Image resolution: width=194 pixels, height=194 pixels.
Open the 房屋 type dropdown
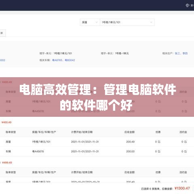tap(90, 22)
